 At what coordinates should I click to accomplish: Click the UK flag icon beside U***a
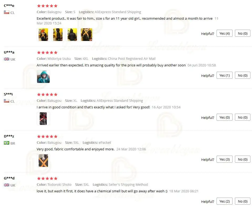click(x=6, y=59)
